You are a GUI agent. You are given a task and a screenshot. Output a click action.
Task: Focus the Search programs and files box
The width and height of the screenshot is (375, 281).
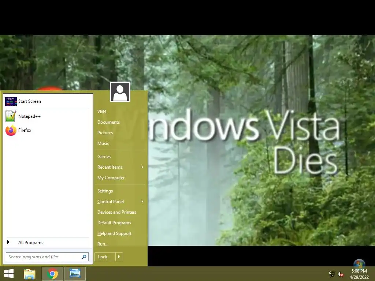point(47,257)
